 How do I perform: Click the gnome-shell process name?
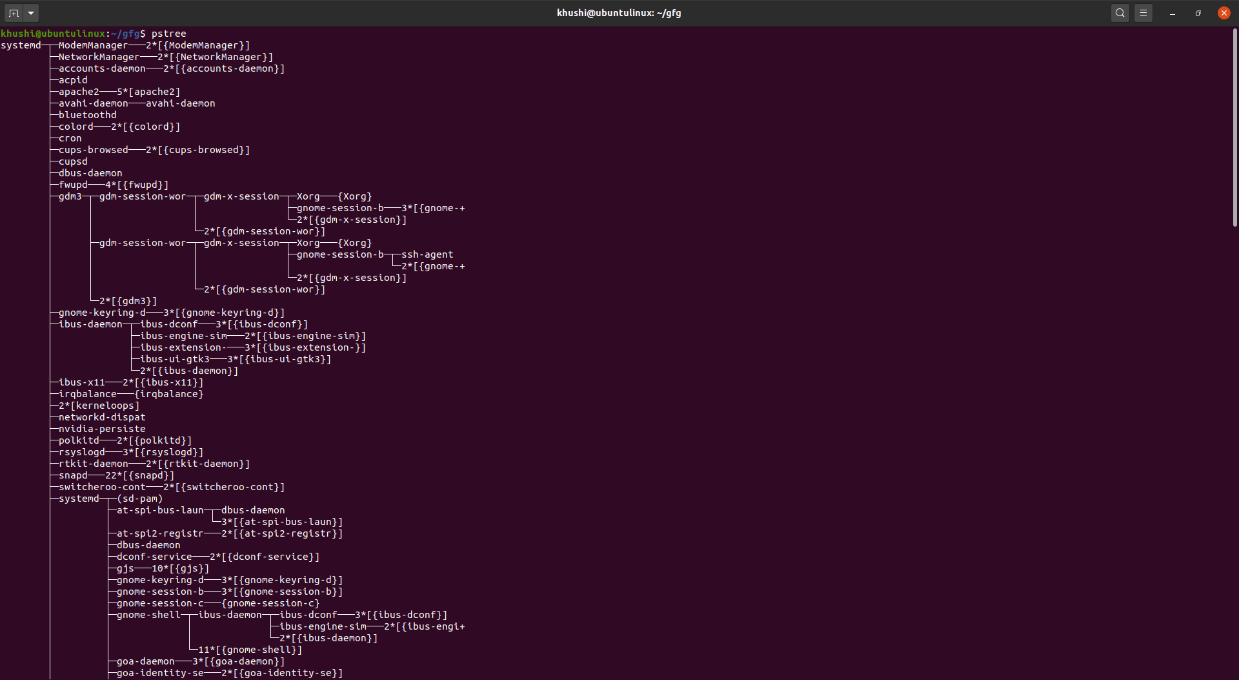(147, 614)
